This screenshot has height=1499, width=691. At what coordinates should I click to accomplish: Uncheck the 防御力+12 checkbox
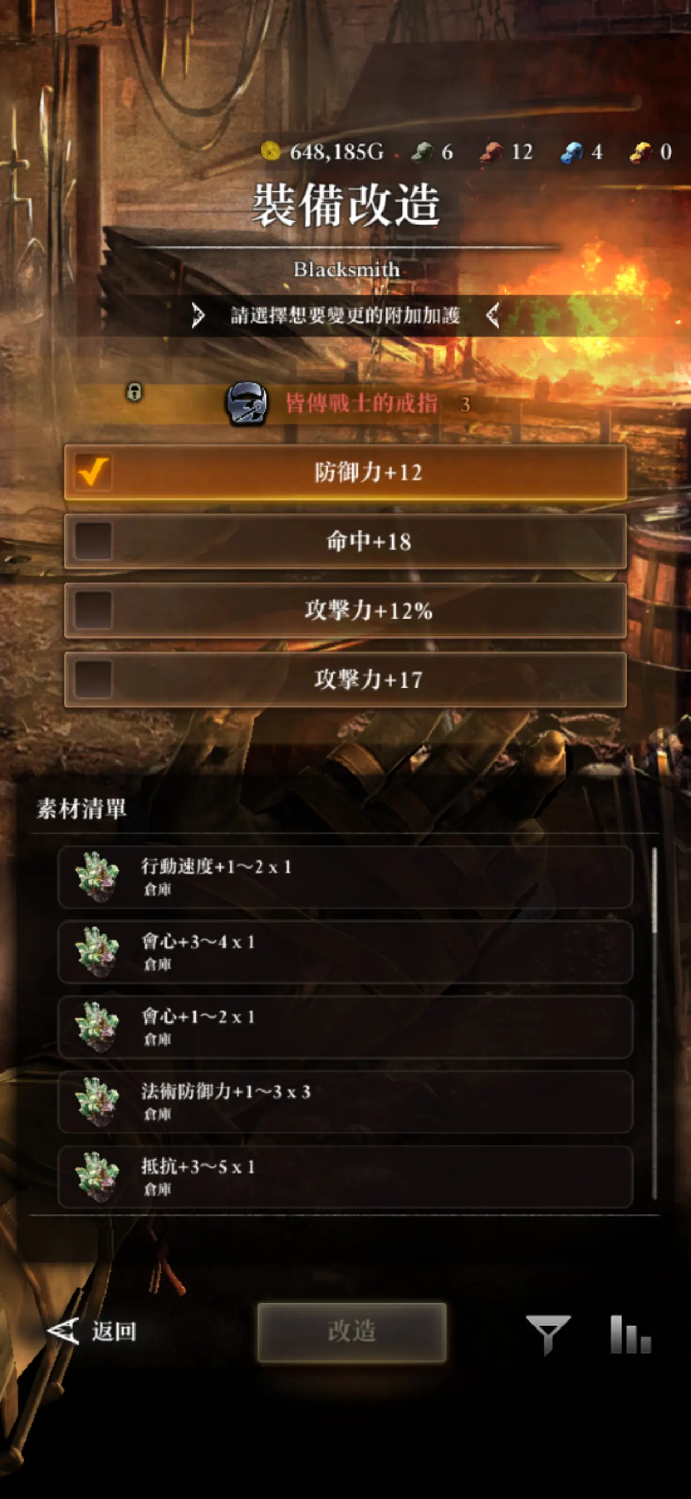pyautogui.click(x=93, y=472)
